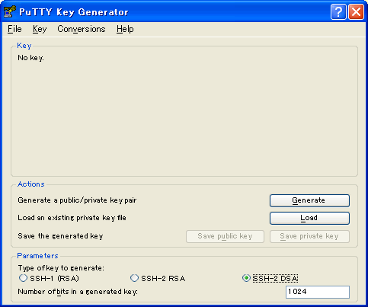
Task: Click the window title bar text
Action: [74, 12]
